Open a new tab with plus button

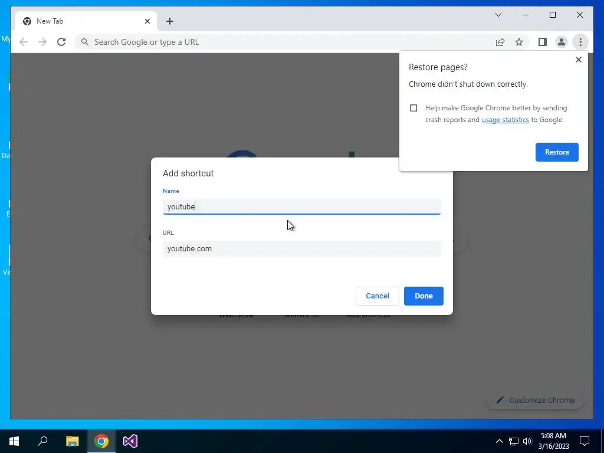[x=170, y=21]
